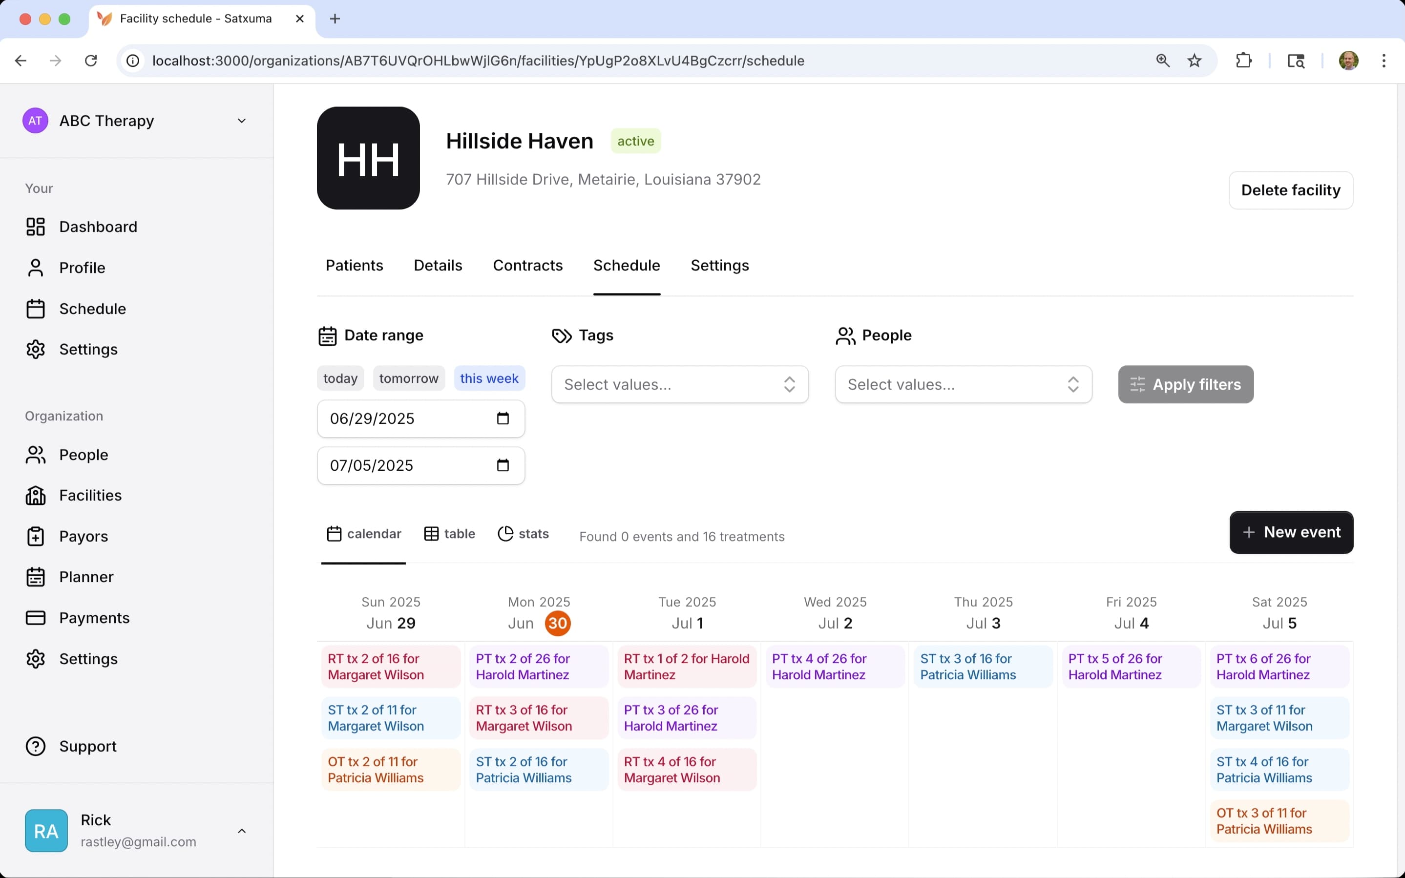Open Support via its help icon
Viewport: 1405px width, 878px height.
click(36, 746)
